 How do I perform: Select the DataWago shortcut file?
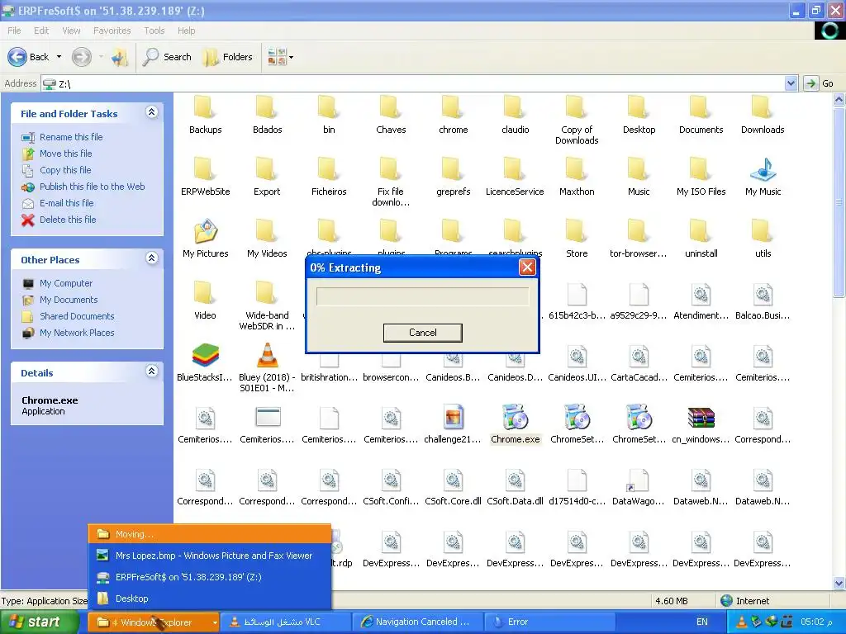pyautogui.click(x=639, y=485)
